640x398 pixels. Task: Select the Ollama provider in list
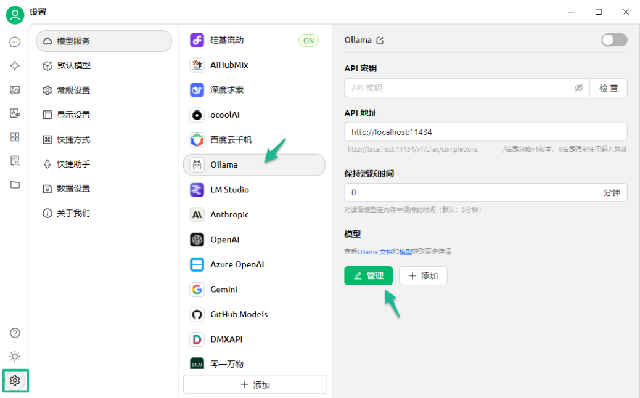pos(254,164)
